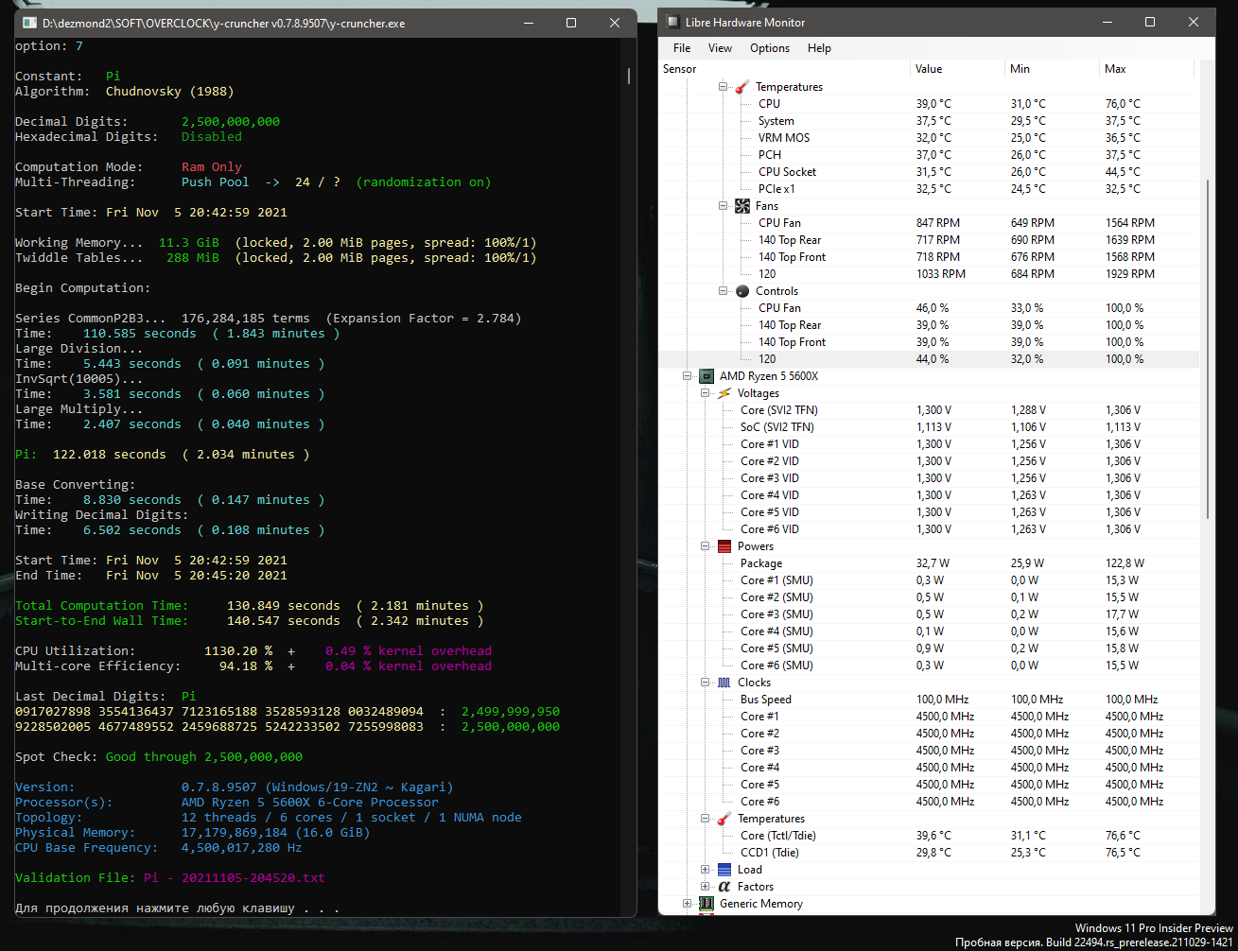The width and height of the screenshot is (1238, 951).
Task: Expand the Load node
Action: pos(706,870)
